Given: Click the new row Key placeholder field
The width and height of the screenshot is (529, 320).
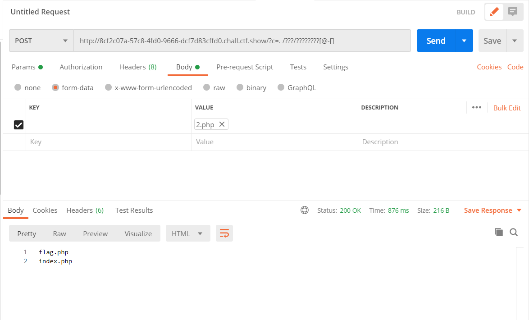Looking at the screenshot, I should click(109, 142).
